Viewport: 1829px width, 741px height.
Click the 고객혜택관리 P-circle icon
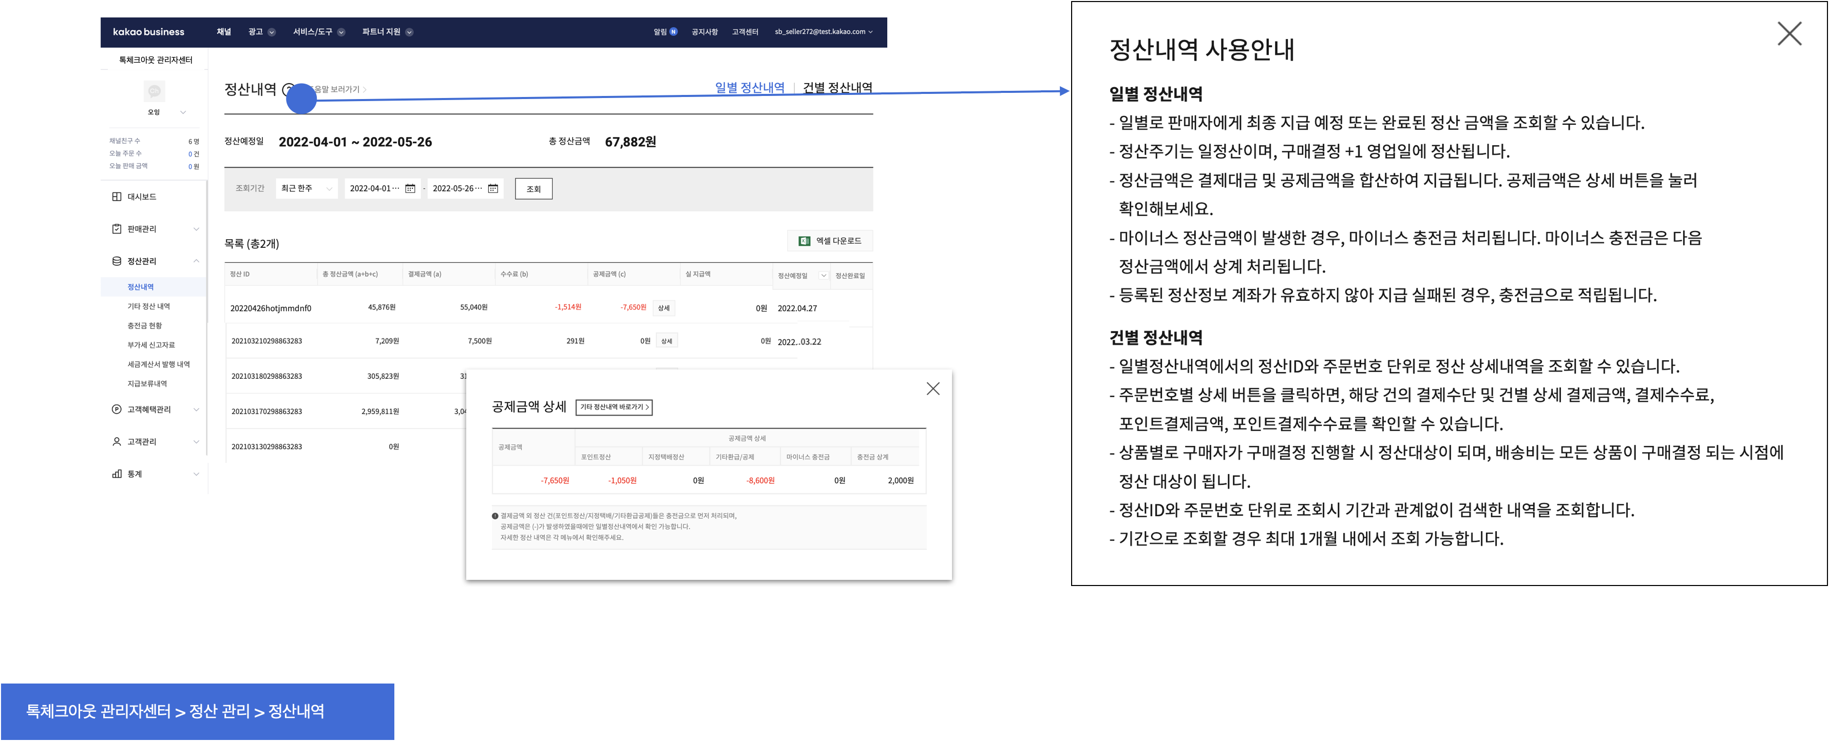[117, 409]
